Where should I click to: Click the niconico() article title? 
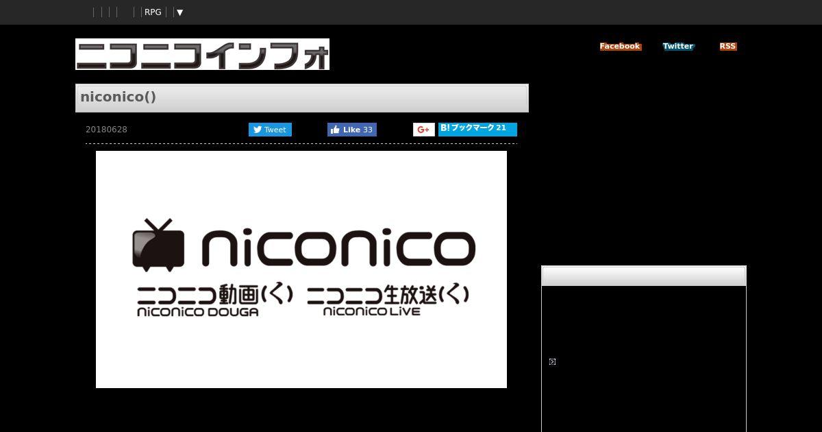click(x=118, y=97)
